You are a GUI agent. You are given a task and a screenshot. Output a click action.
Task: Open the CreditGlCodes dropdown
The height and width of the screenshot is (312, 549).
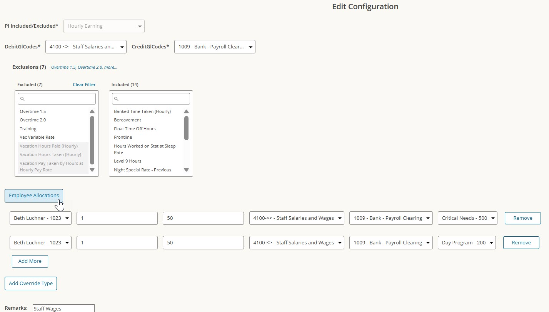point(215,47)
